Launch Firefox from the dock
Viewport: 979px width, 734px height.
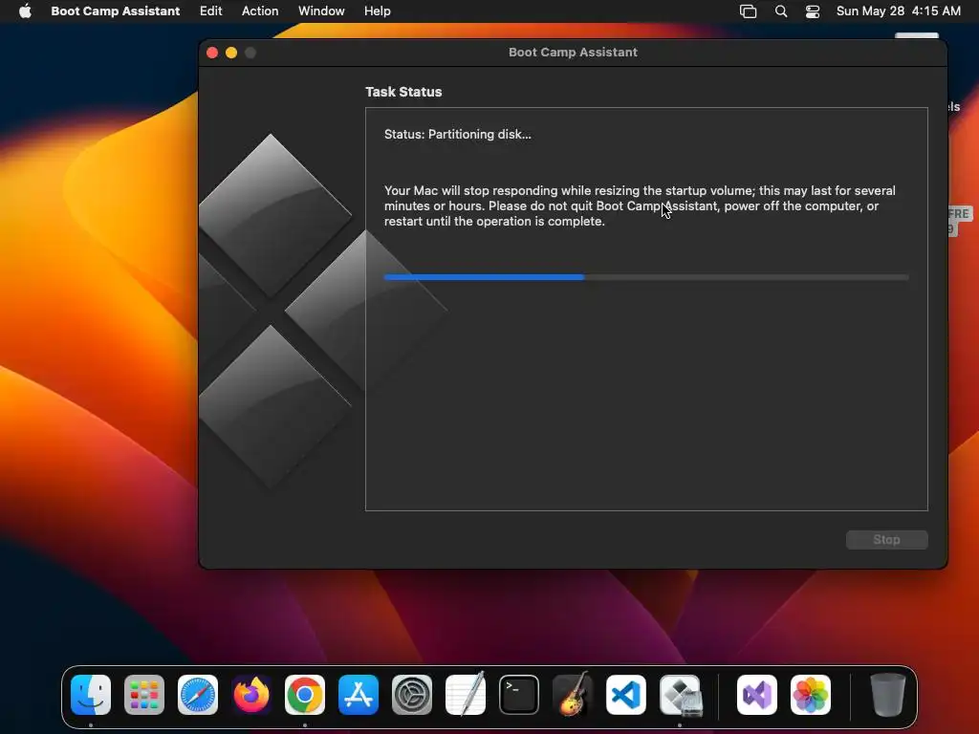[x=251, y=695]
